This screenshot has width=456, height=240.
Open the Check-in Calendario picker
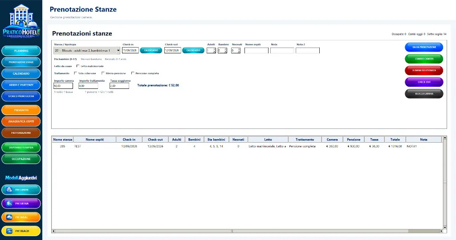[x=151, y=50]
